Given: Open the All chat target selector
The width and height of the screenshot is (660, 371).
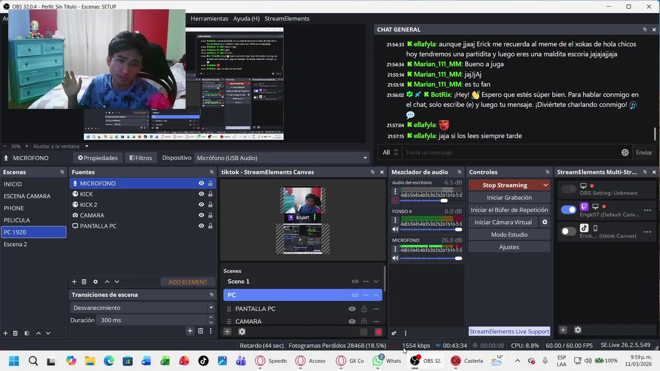Looking at the screenshot, I should click(x=390, y=153).
